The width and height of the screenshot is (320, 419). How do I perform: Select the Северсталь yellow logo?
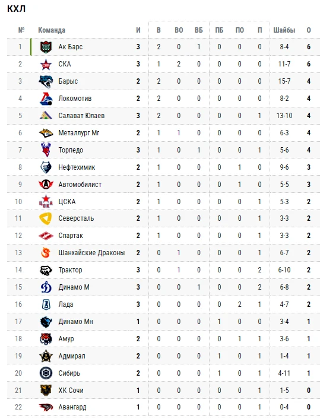(x=46, y=218)
